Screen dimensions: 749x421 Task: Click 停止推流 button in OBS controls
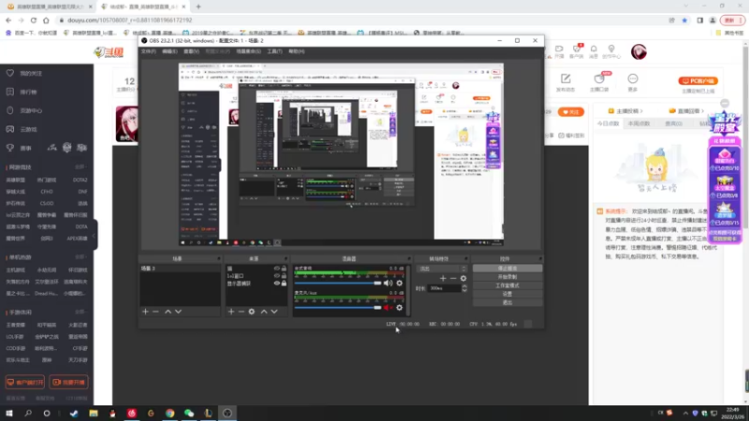click(x=507, y=269)
